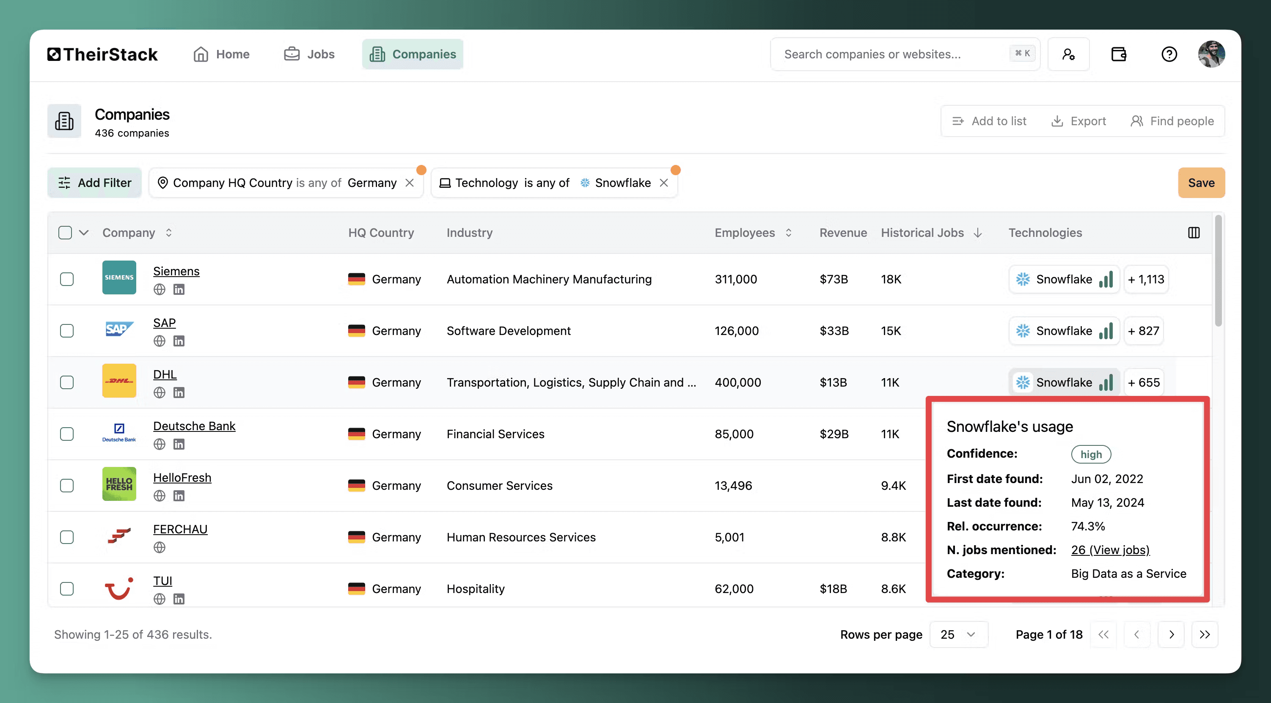Check the TUI row checkbox
Screen dimensions: 1271x703
[66, 589]
